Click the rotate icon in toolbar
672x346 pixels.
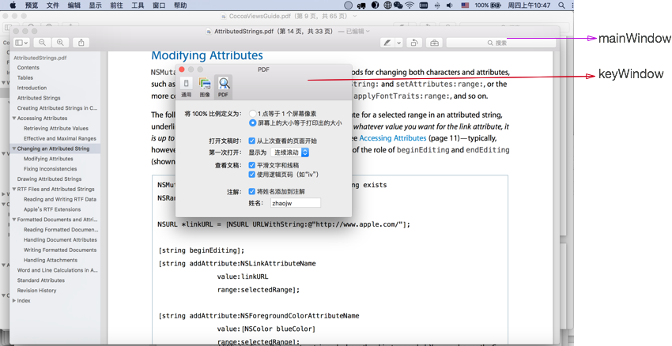point(415,43)
